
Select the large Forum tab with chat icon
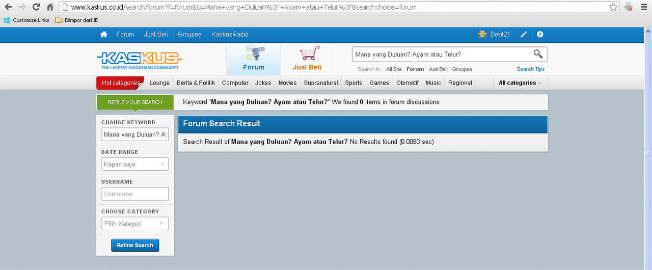coord(254,59)
